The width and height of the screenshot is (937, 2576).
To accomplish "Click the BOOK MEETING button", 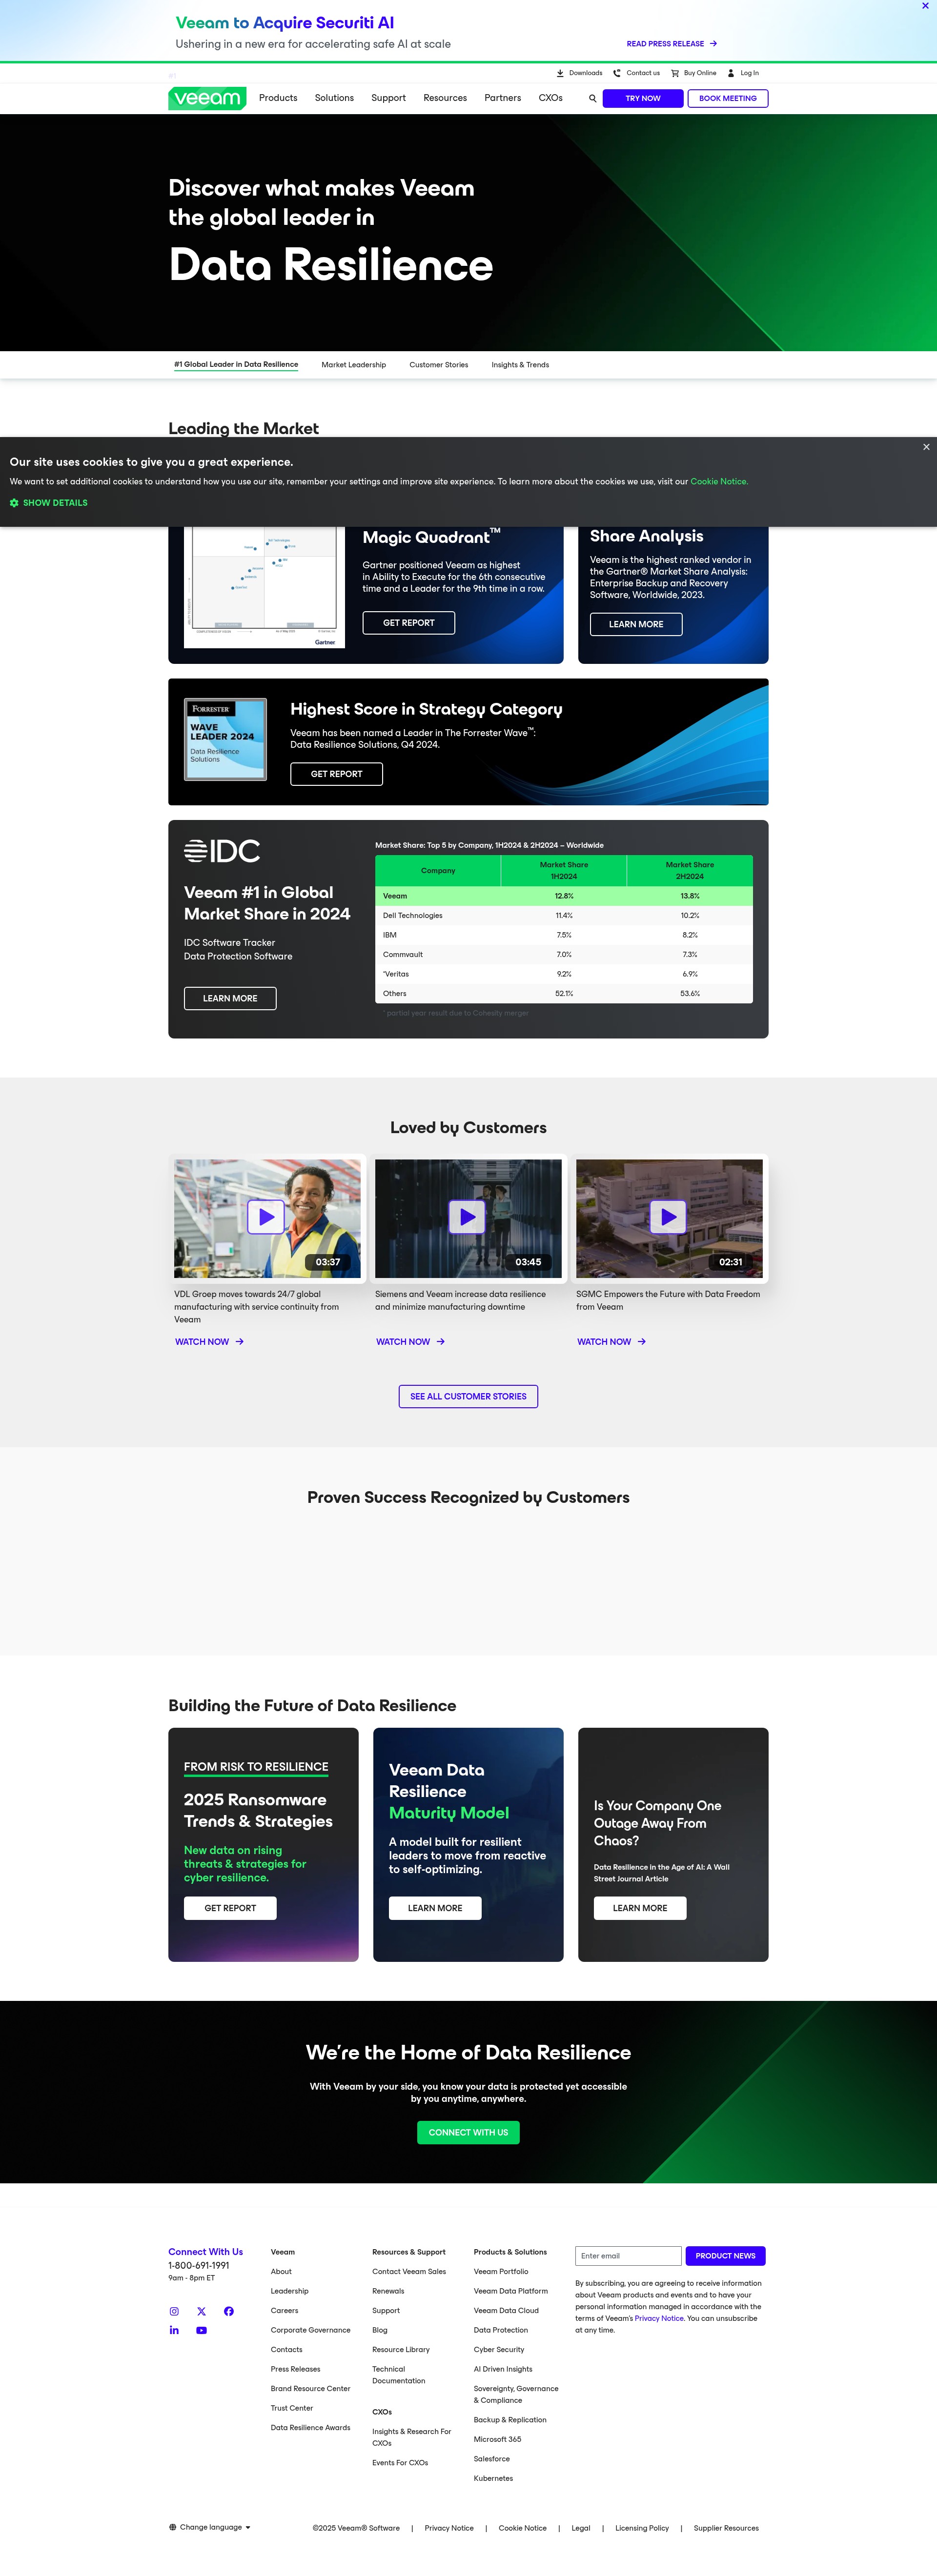I will (x=727, y=98).
